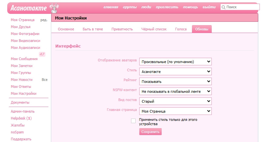This screenshot has height=142, width=270.
Task: Open the Главная страница dropdown
Action: pyautogui.click(x=175, y=111)
